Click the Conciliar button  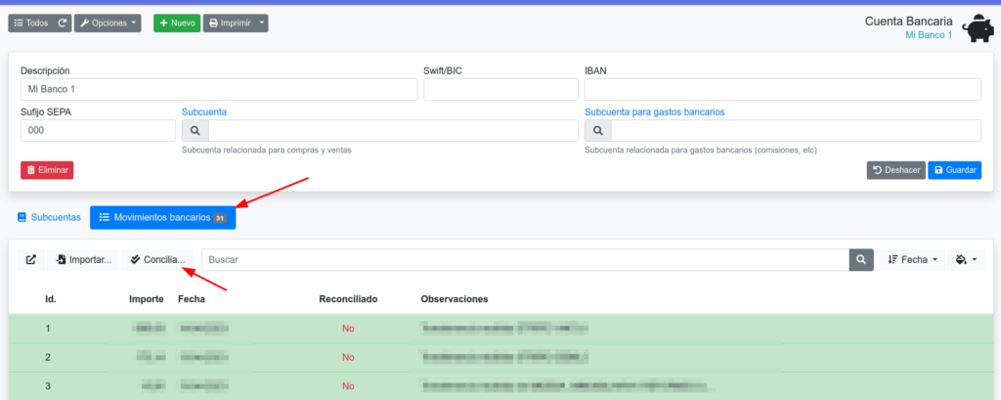click(156, 260)
